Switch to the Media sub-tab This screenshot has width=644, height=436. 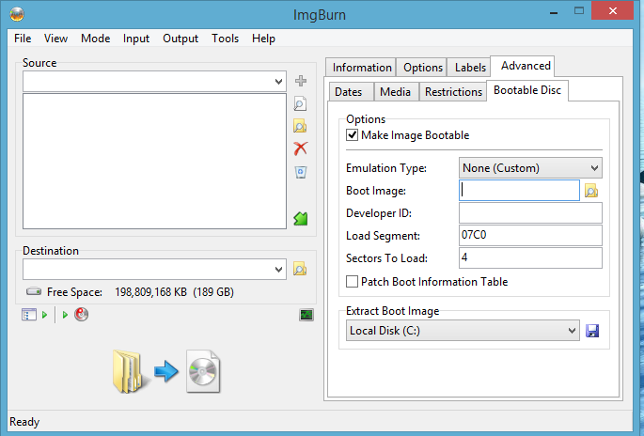(395, 91)
